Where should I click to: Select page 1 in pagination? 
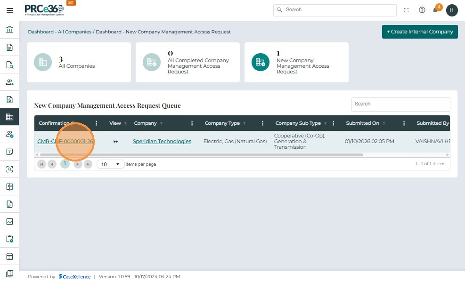coord(65,164)
